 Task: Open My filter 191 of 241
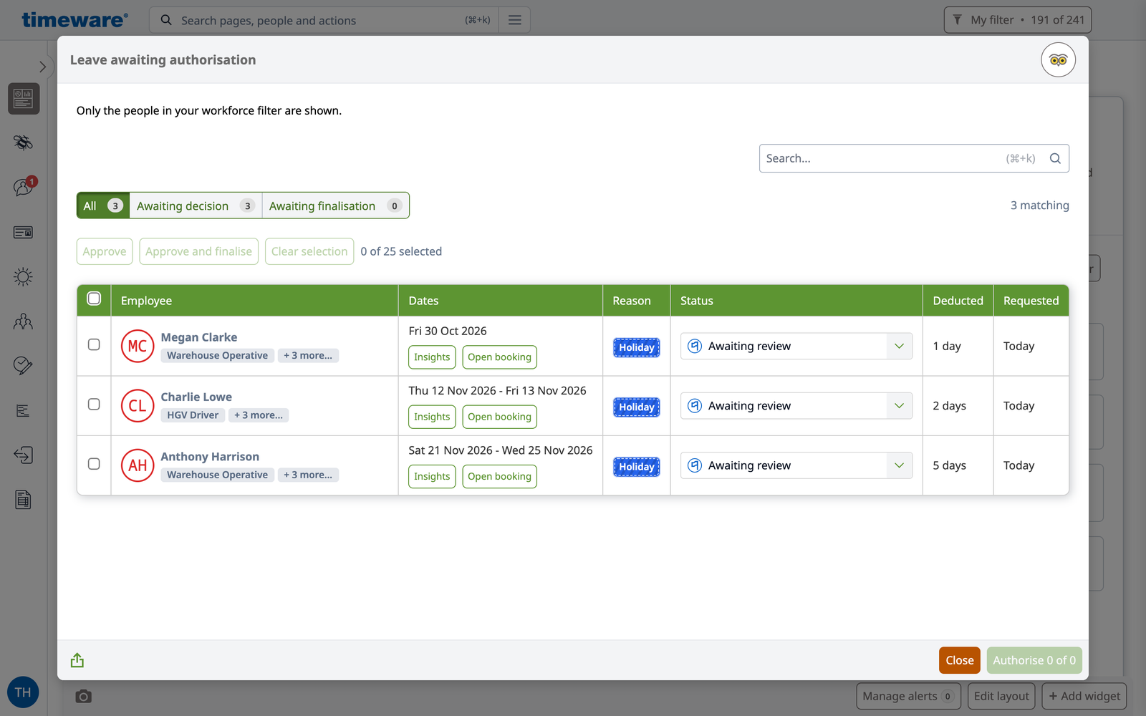coord(1018,20)
